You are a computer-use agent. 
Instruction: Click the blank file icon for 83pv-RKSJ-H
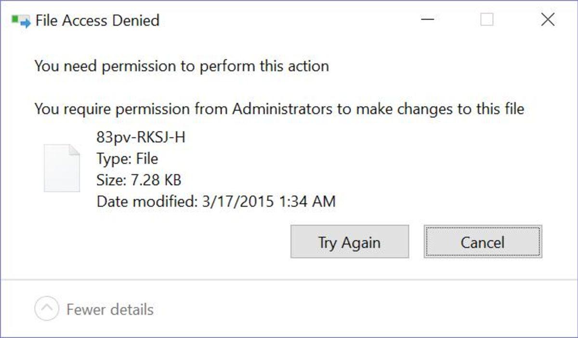[x=62, y=168]
